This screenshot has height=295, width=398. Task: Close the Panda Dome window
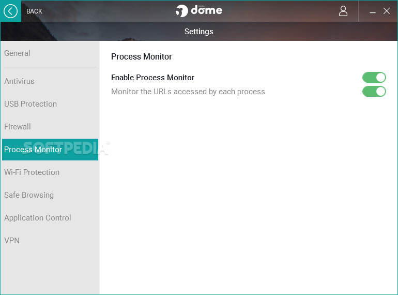click(x=386, y=11)
